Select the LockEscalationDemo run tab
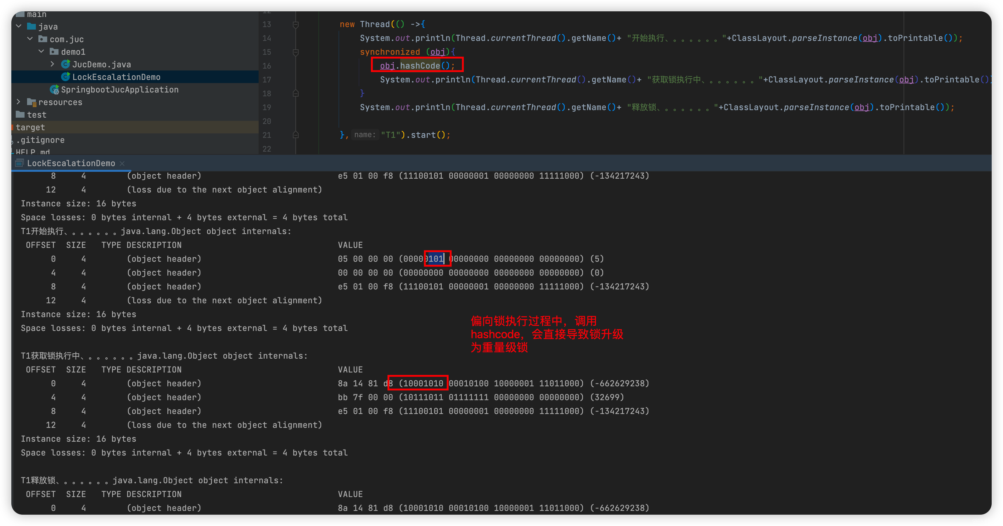The width and height of the screenshot is (1003, 526). [71, 163]
